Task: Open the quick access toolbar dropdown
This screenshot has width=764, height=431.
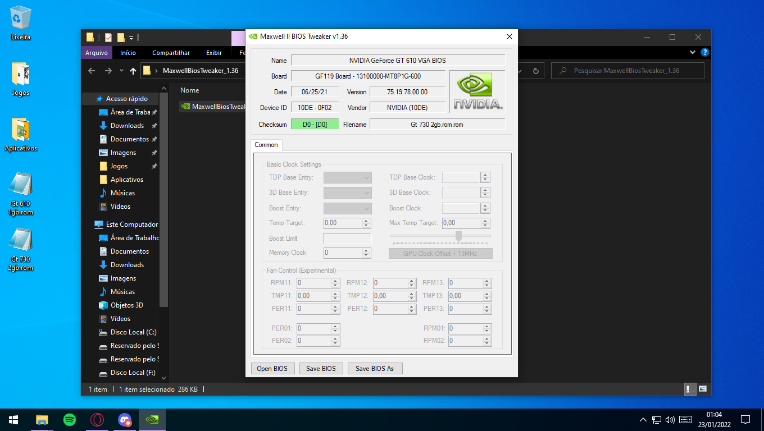Action: (x=131, y=38)
